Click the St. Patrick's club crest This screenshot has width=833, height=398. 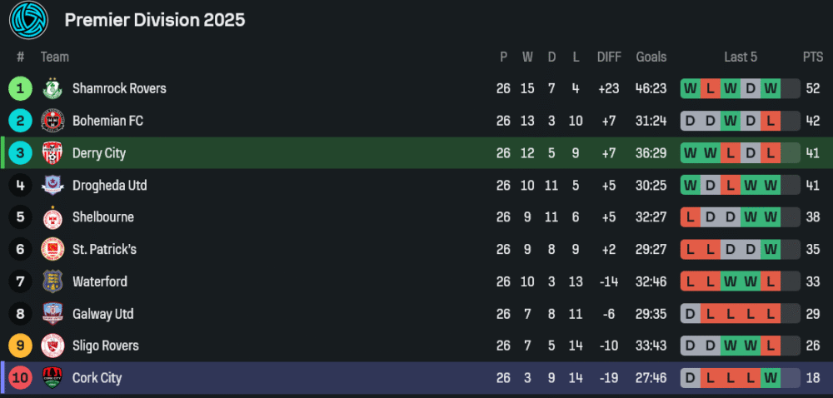point(52,249)
